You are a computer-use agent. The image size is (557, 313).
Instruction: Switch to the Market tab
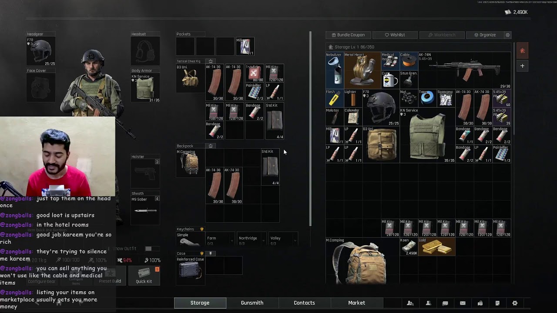pyautogui.click(x=357, y=303)
